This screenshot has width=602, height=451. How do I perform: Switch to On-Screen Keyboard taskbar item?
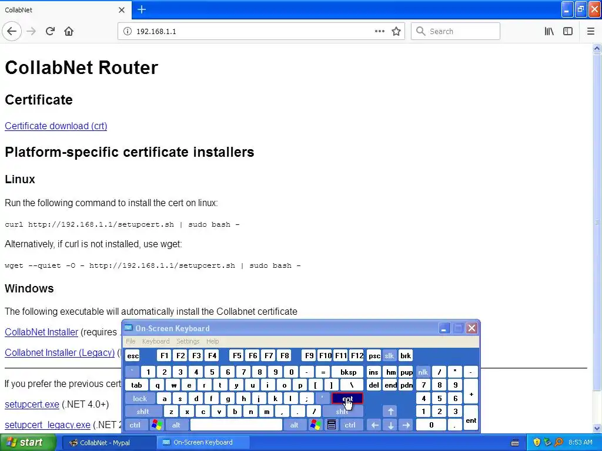(x=203, y=443)
